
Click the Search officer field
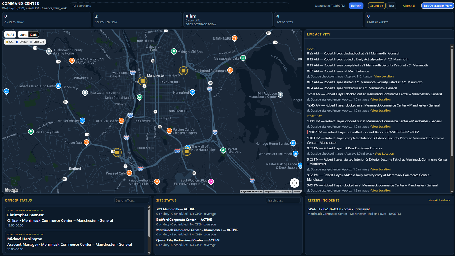click(x=131, y=200)
